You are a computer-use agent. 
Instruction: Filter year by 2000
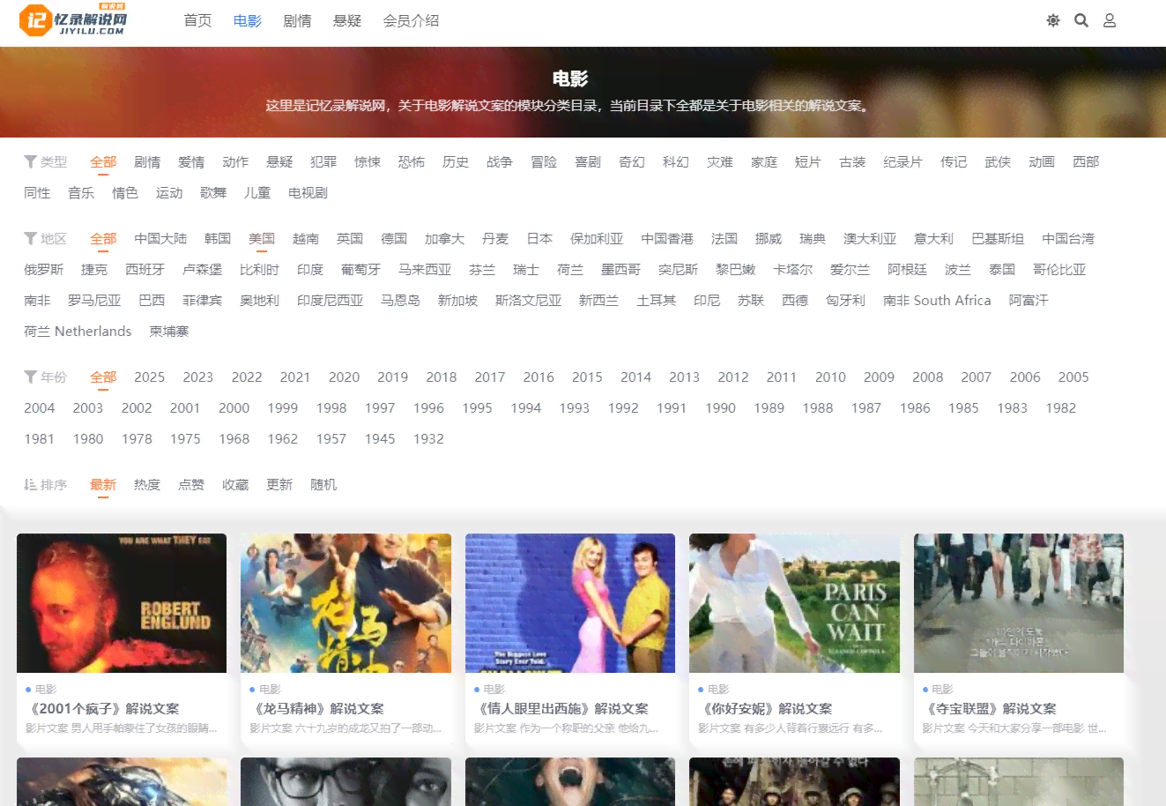coord(234,408)
